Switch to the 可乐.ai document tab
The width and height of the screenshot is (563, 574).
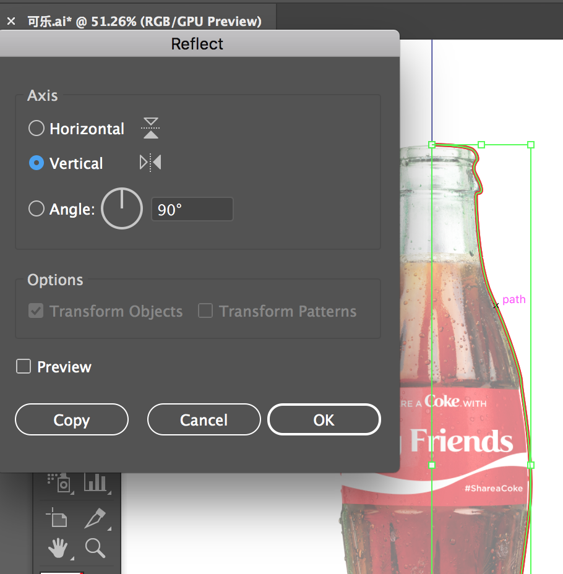(144, 22)
